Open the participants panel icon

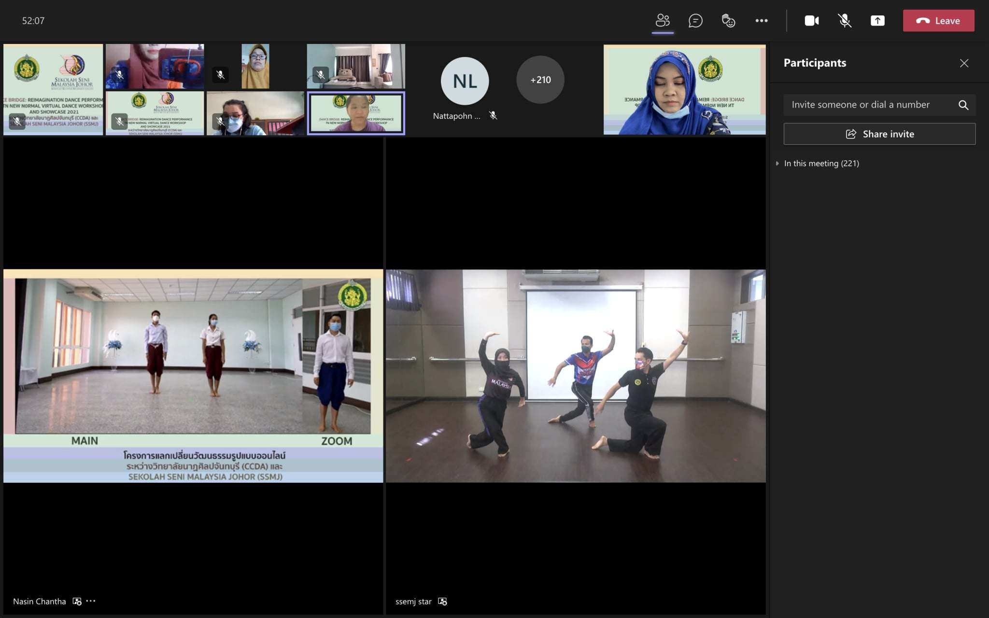coord(663,21)
